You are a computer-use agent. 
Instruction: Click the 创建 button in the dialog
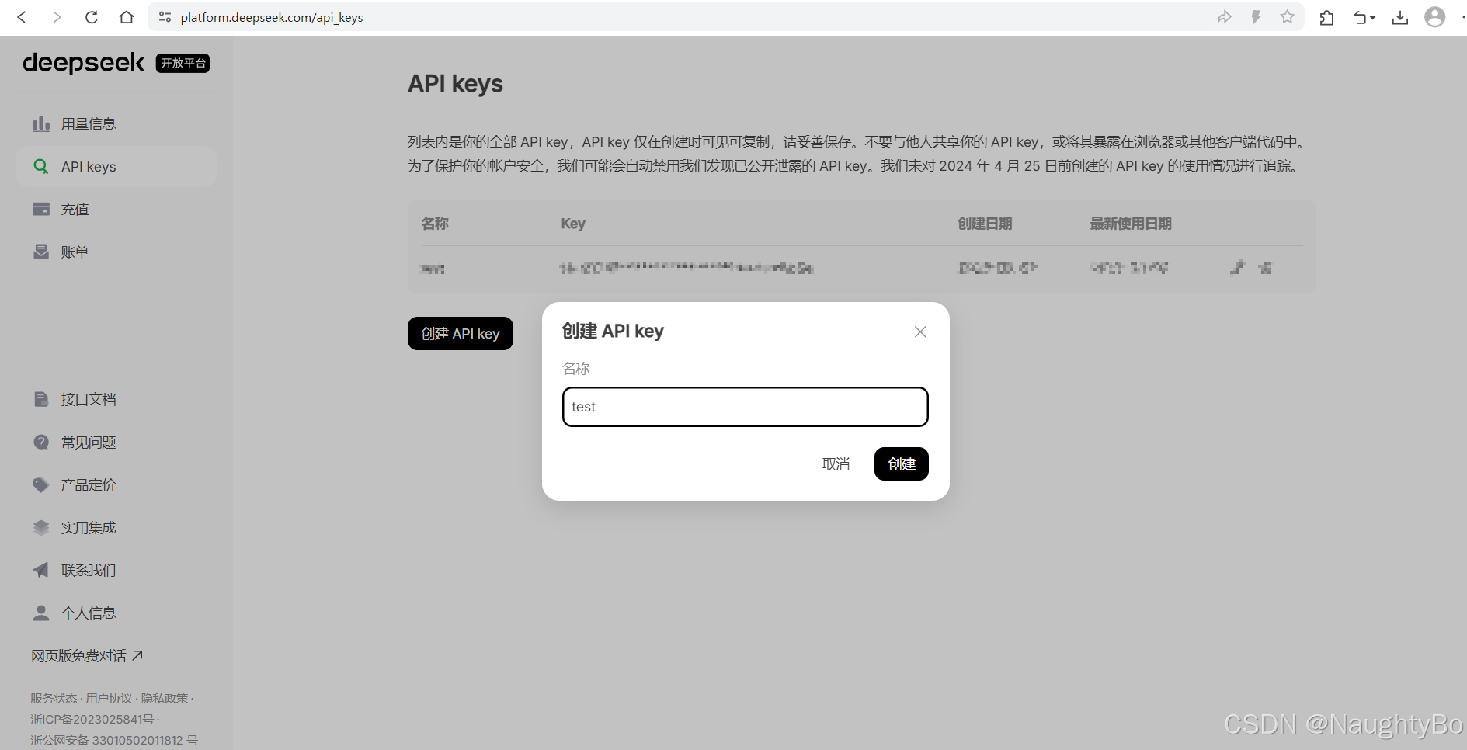(x=902, y=464)
